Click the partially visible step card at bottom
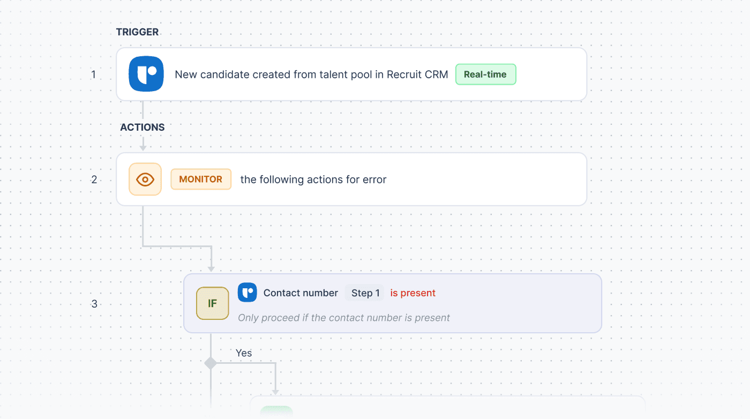Screen dimensions: 750x419 pyautogui.click(x=448, y=407)
